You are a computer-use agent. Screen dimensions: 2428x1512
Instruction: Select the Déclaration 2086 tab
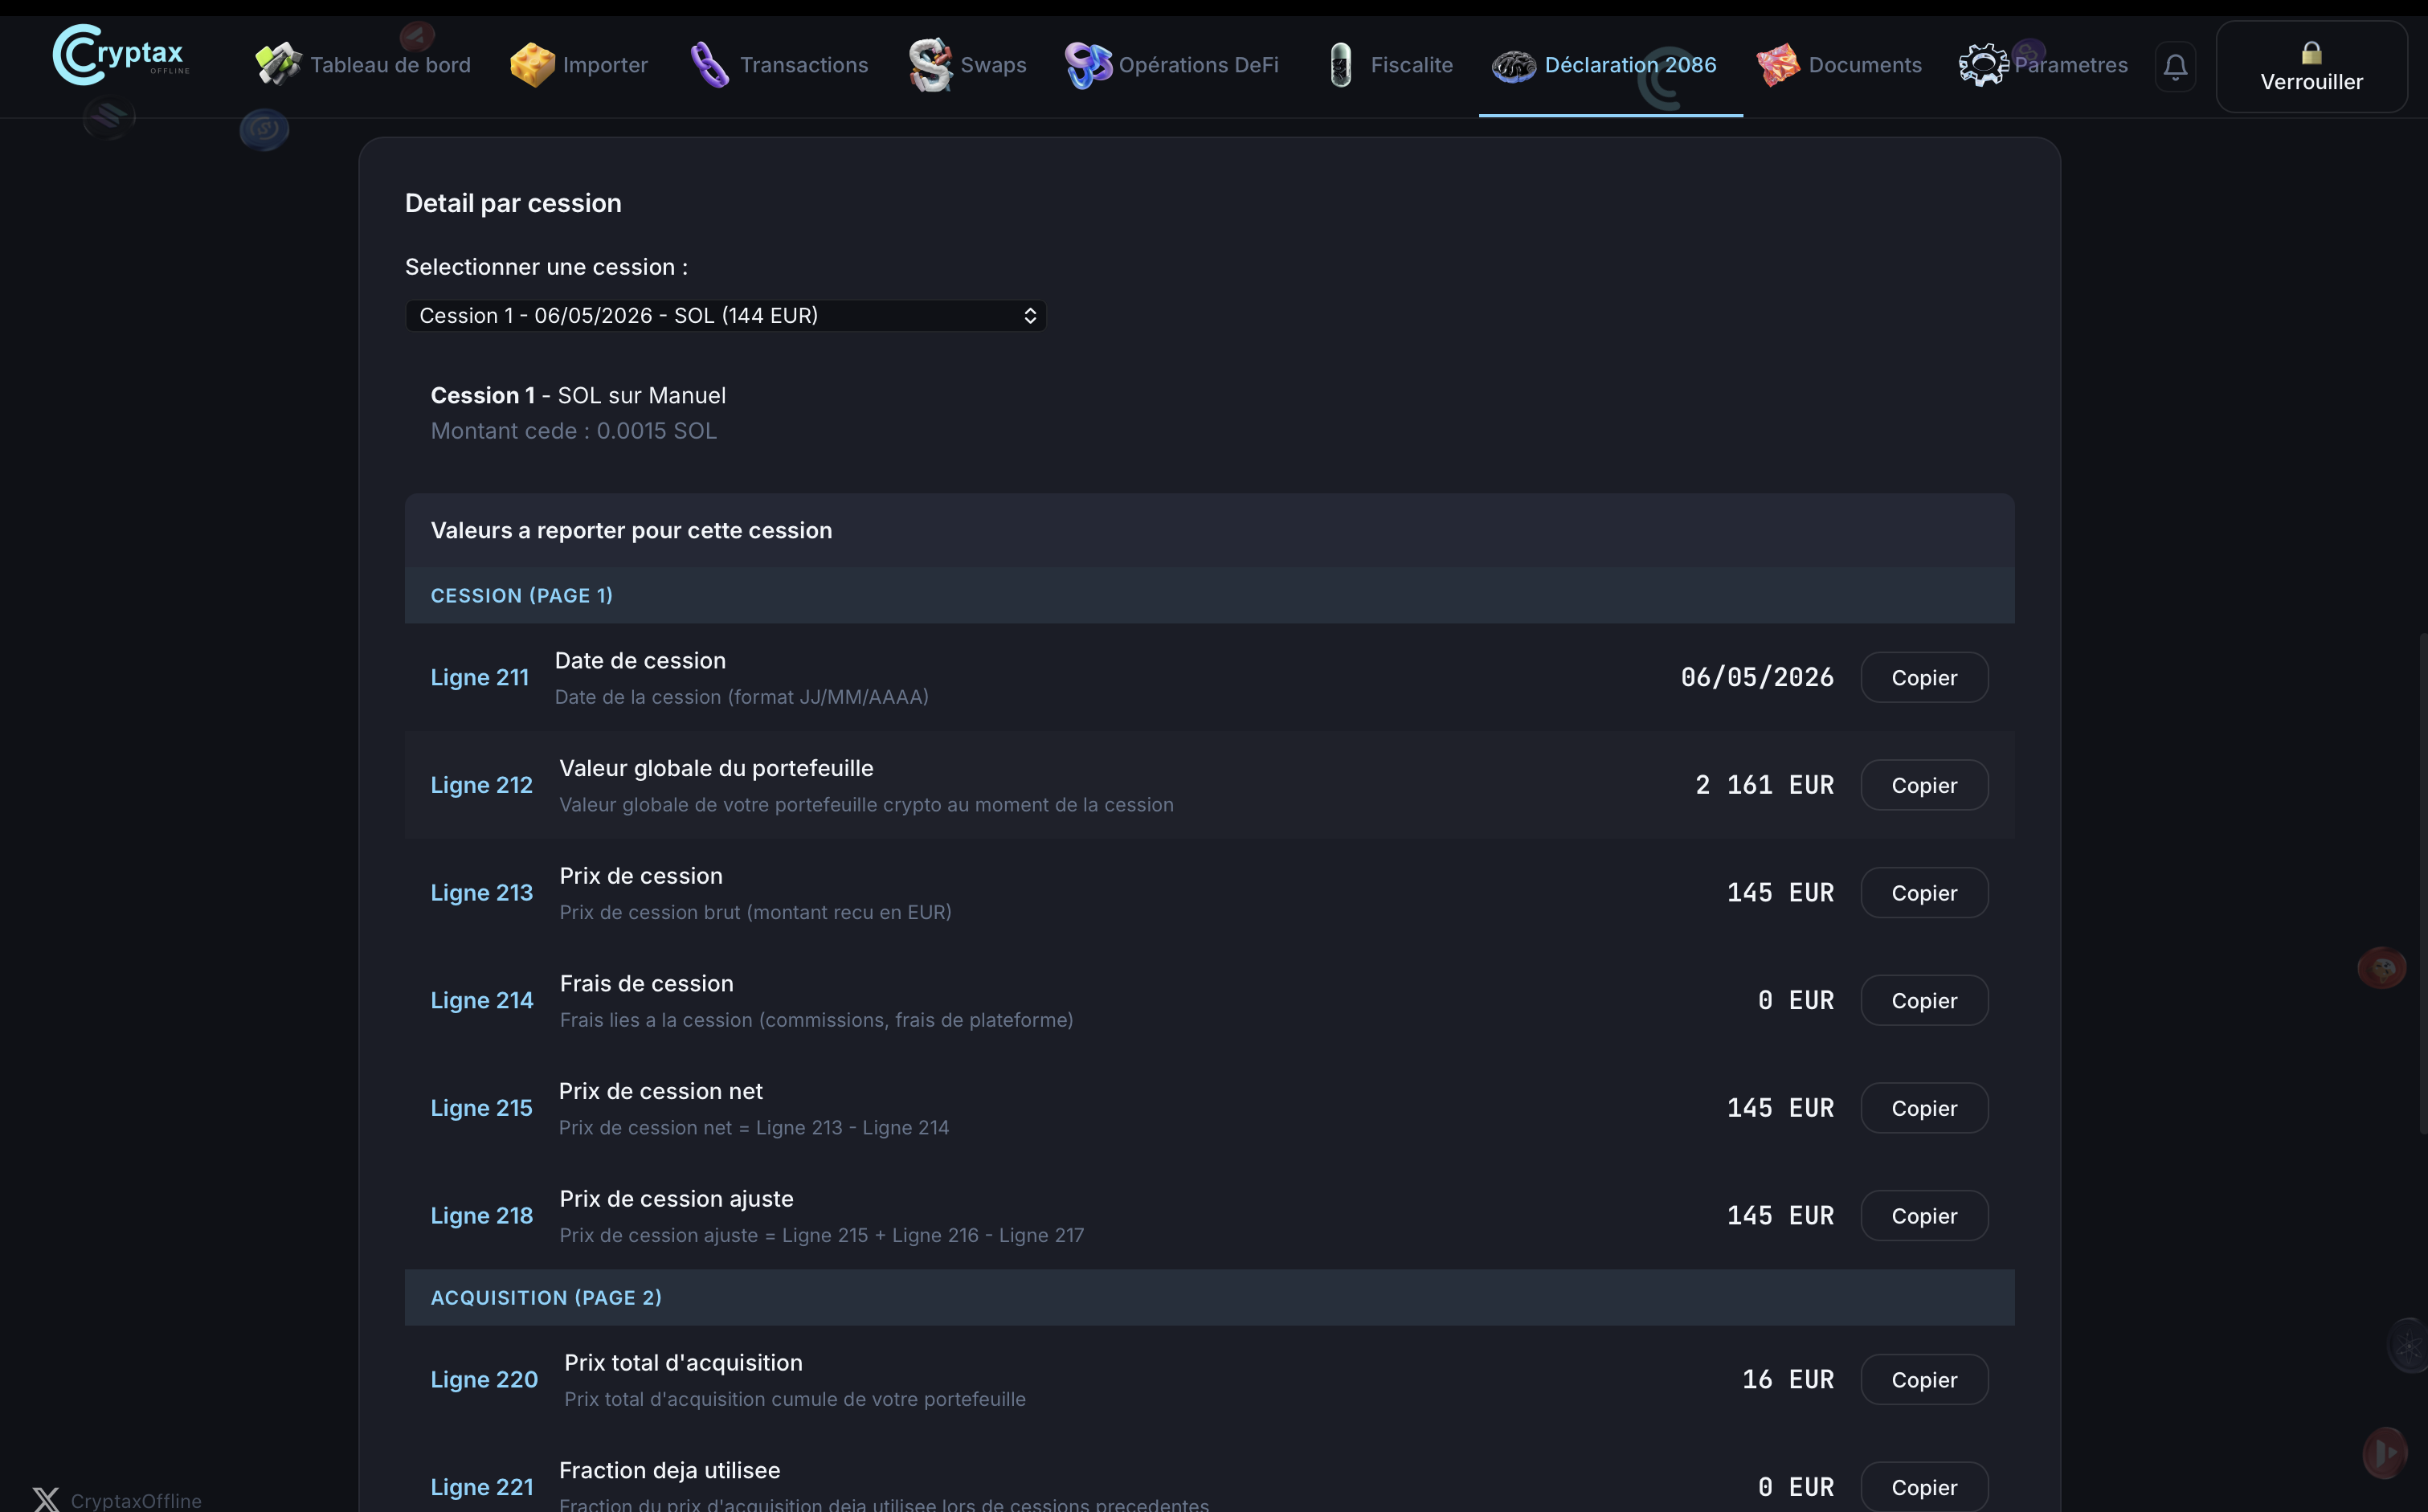coord(1611,65)
